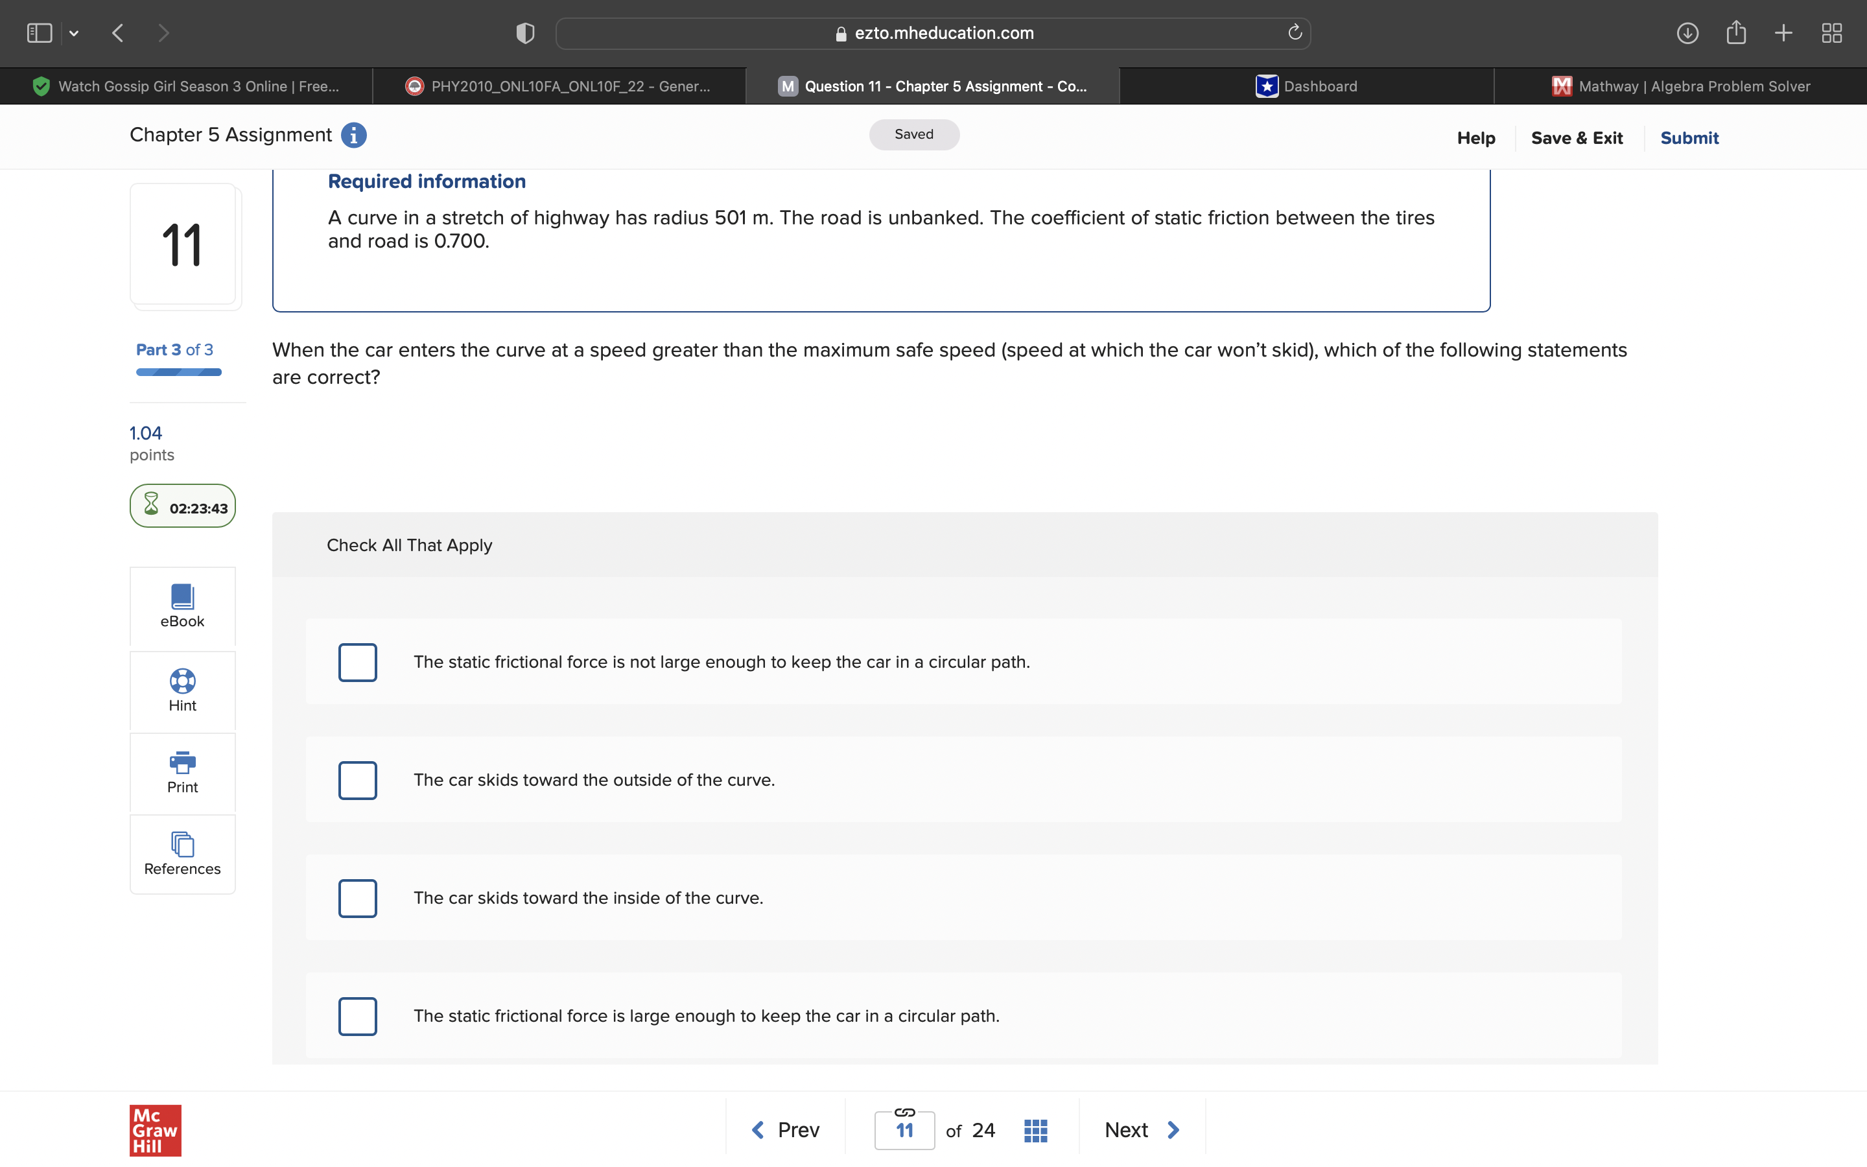Click the Safari share icon
The image size is (1867, 1167).
[x=1736, y=32]
